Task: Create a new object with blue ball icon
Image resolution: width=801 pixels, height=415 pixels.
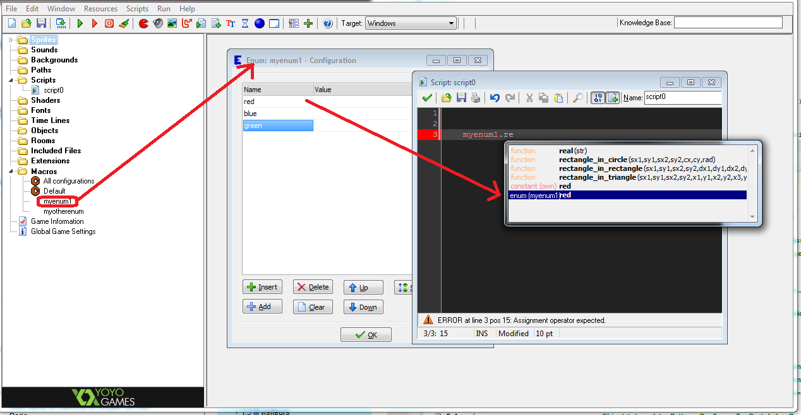Action: pyautogui.click(x=260, y=23)
